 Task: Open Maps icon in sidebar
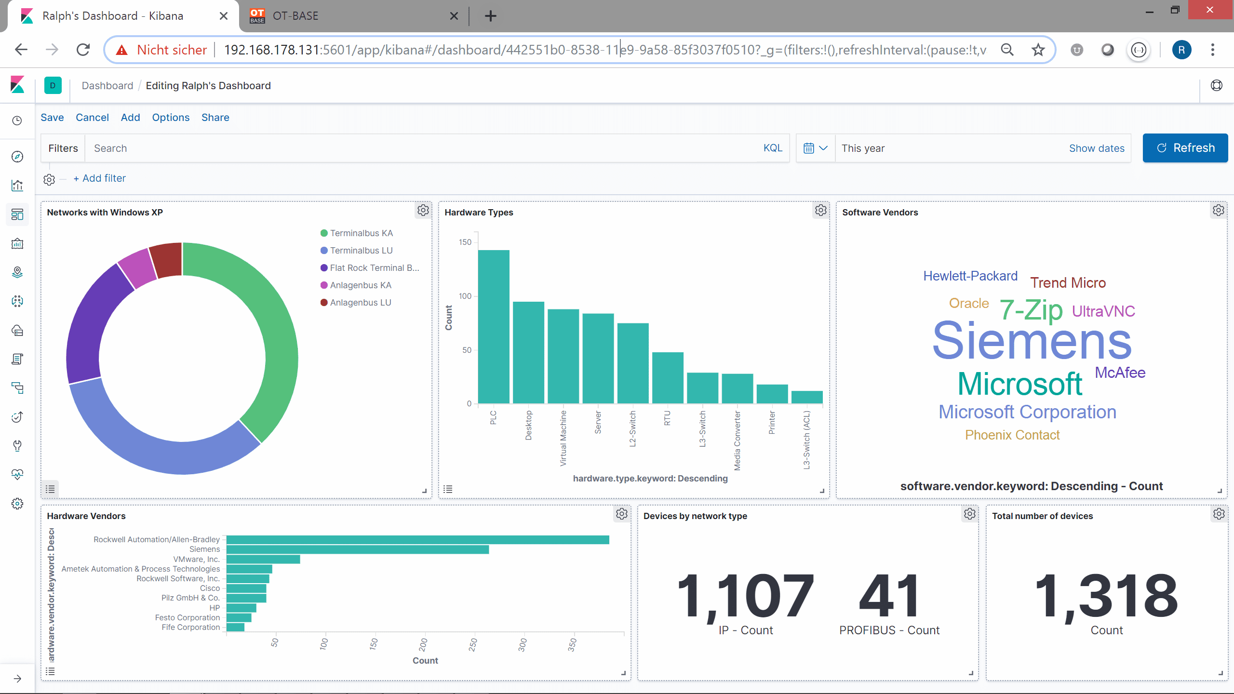point(17,272)
